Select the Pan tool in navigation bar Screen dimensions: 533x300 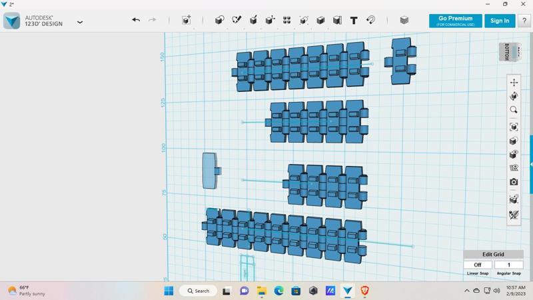coord(514,83)
